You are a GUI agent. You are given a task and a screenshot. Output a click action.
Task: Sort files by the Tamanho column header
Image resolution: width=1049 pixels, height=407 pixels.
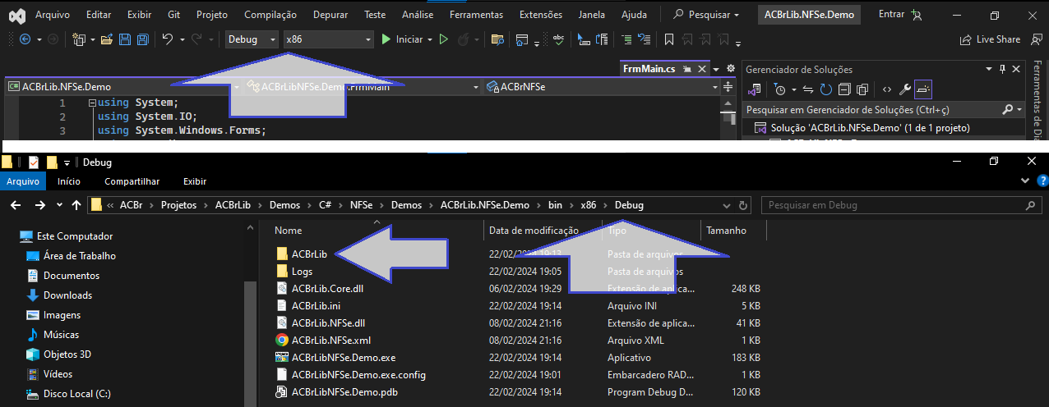(726, 231)
